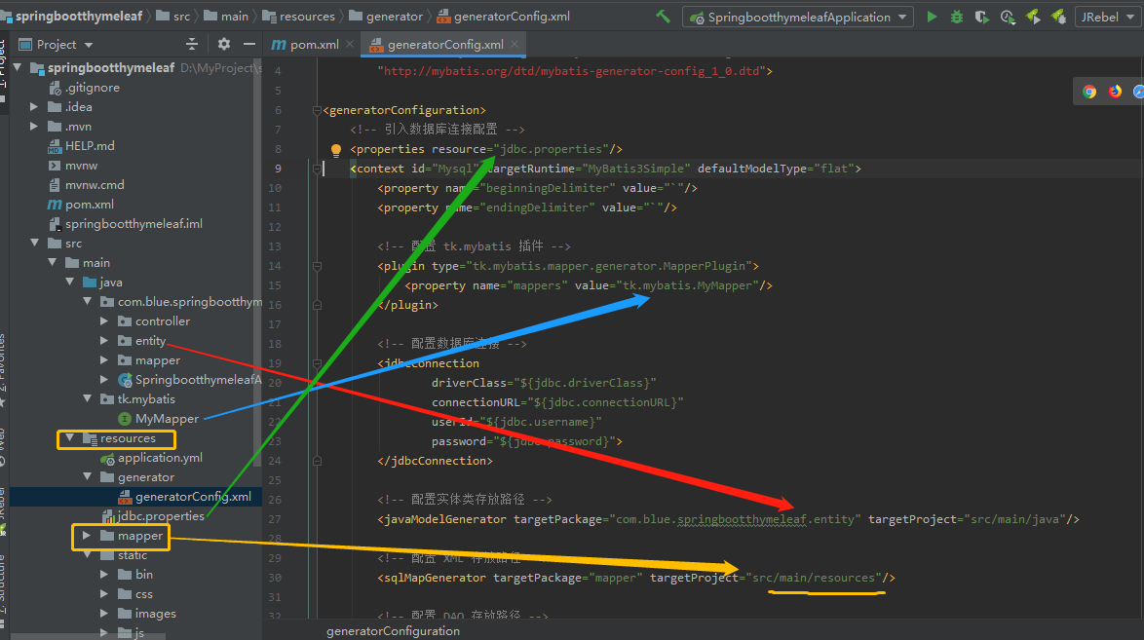
Task: Click the Build Project hammer icon
Action: tap(664, 16)
